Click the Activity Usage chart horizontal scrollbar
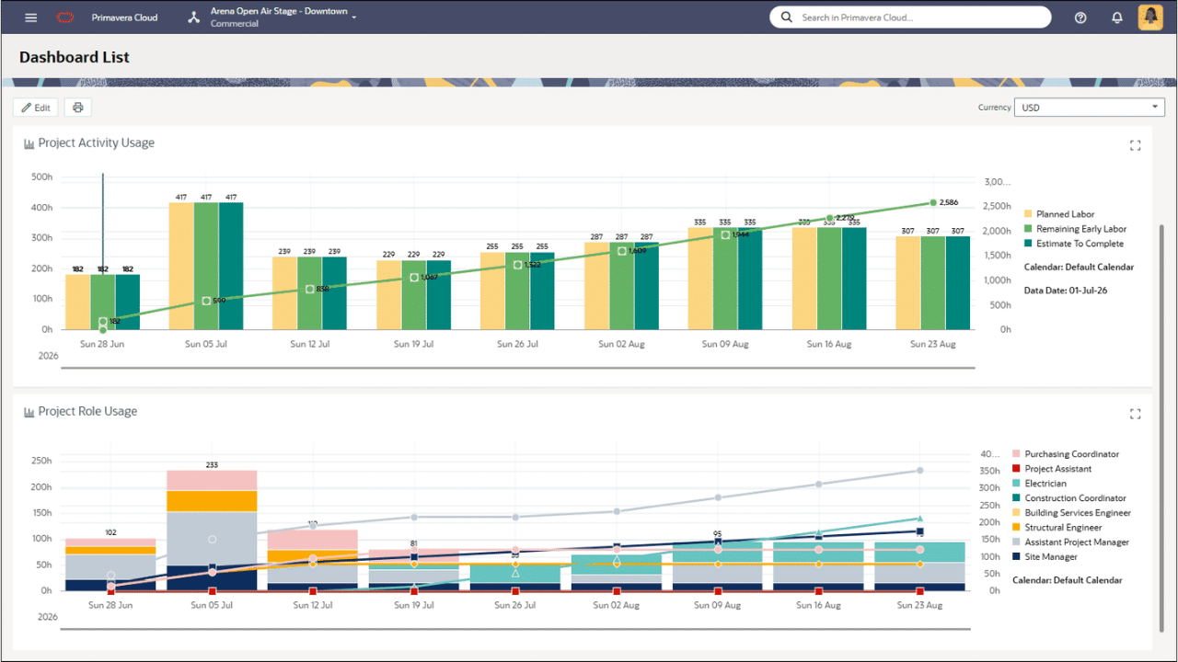This screenshot has width=1178, height=662. [517, 369]
